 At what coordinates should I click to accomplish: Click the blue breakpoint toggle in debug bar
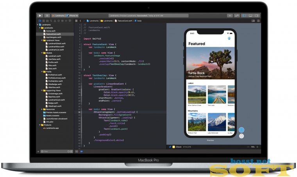click(82, 152)
